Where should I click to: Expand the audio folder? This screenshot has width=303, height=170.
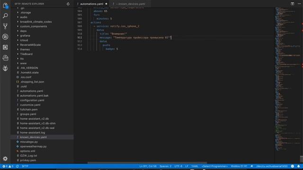click(24, 17)
